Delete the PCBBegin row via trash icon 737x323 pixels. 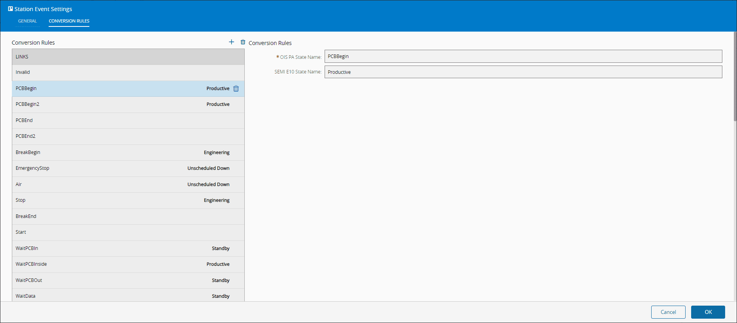click(x=236, y=88)
